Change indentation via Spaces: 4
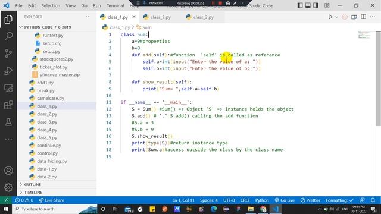Image resolution: width=381 pixels, height=214 pixels. tap(209, 200)
